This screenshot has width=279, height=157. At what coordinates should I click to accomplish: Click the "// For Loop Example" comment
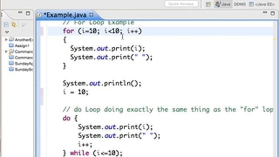99,23
